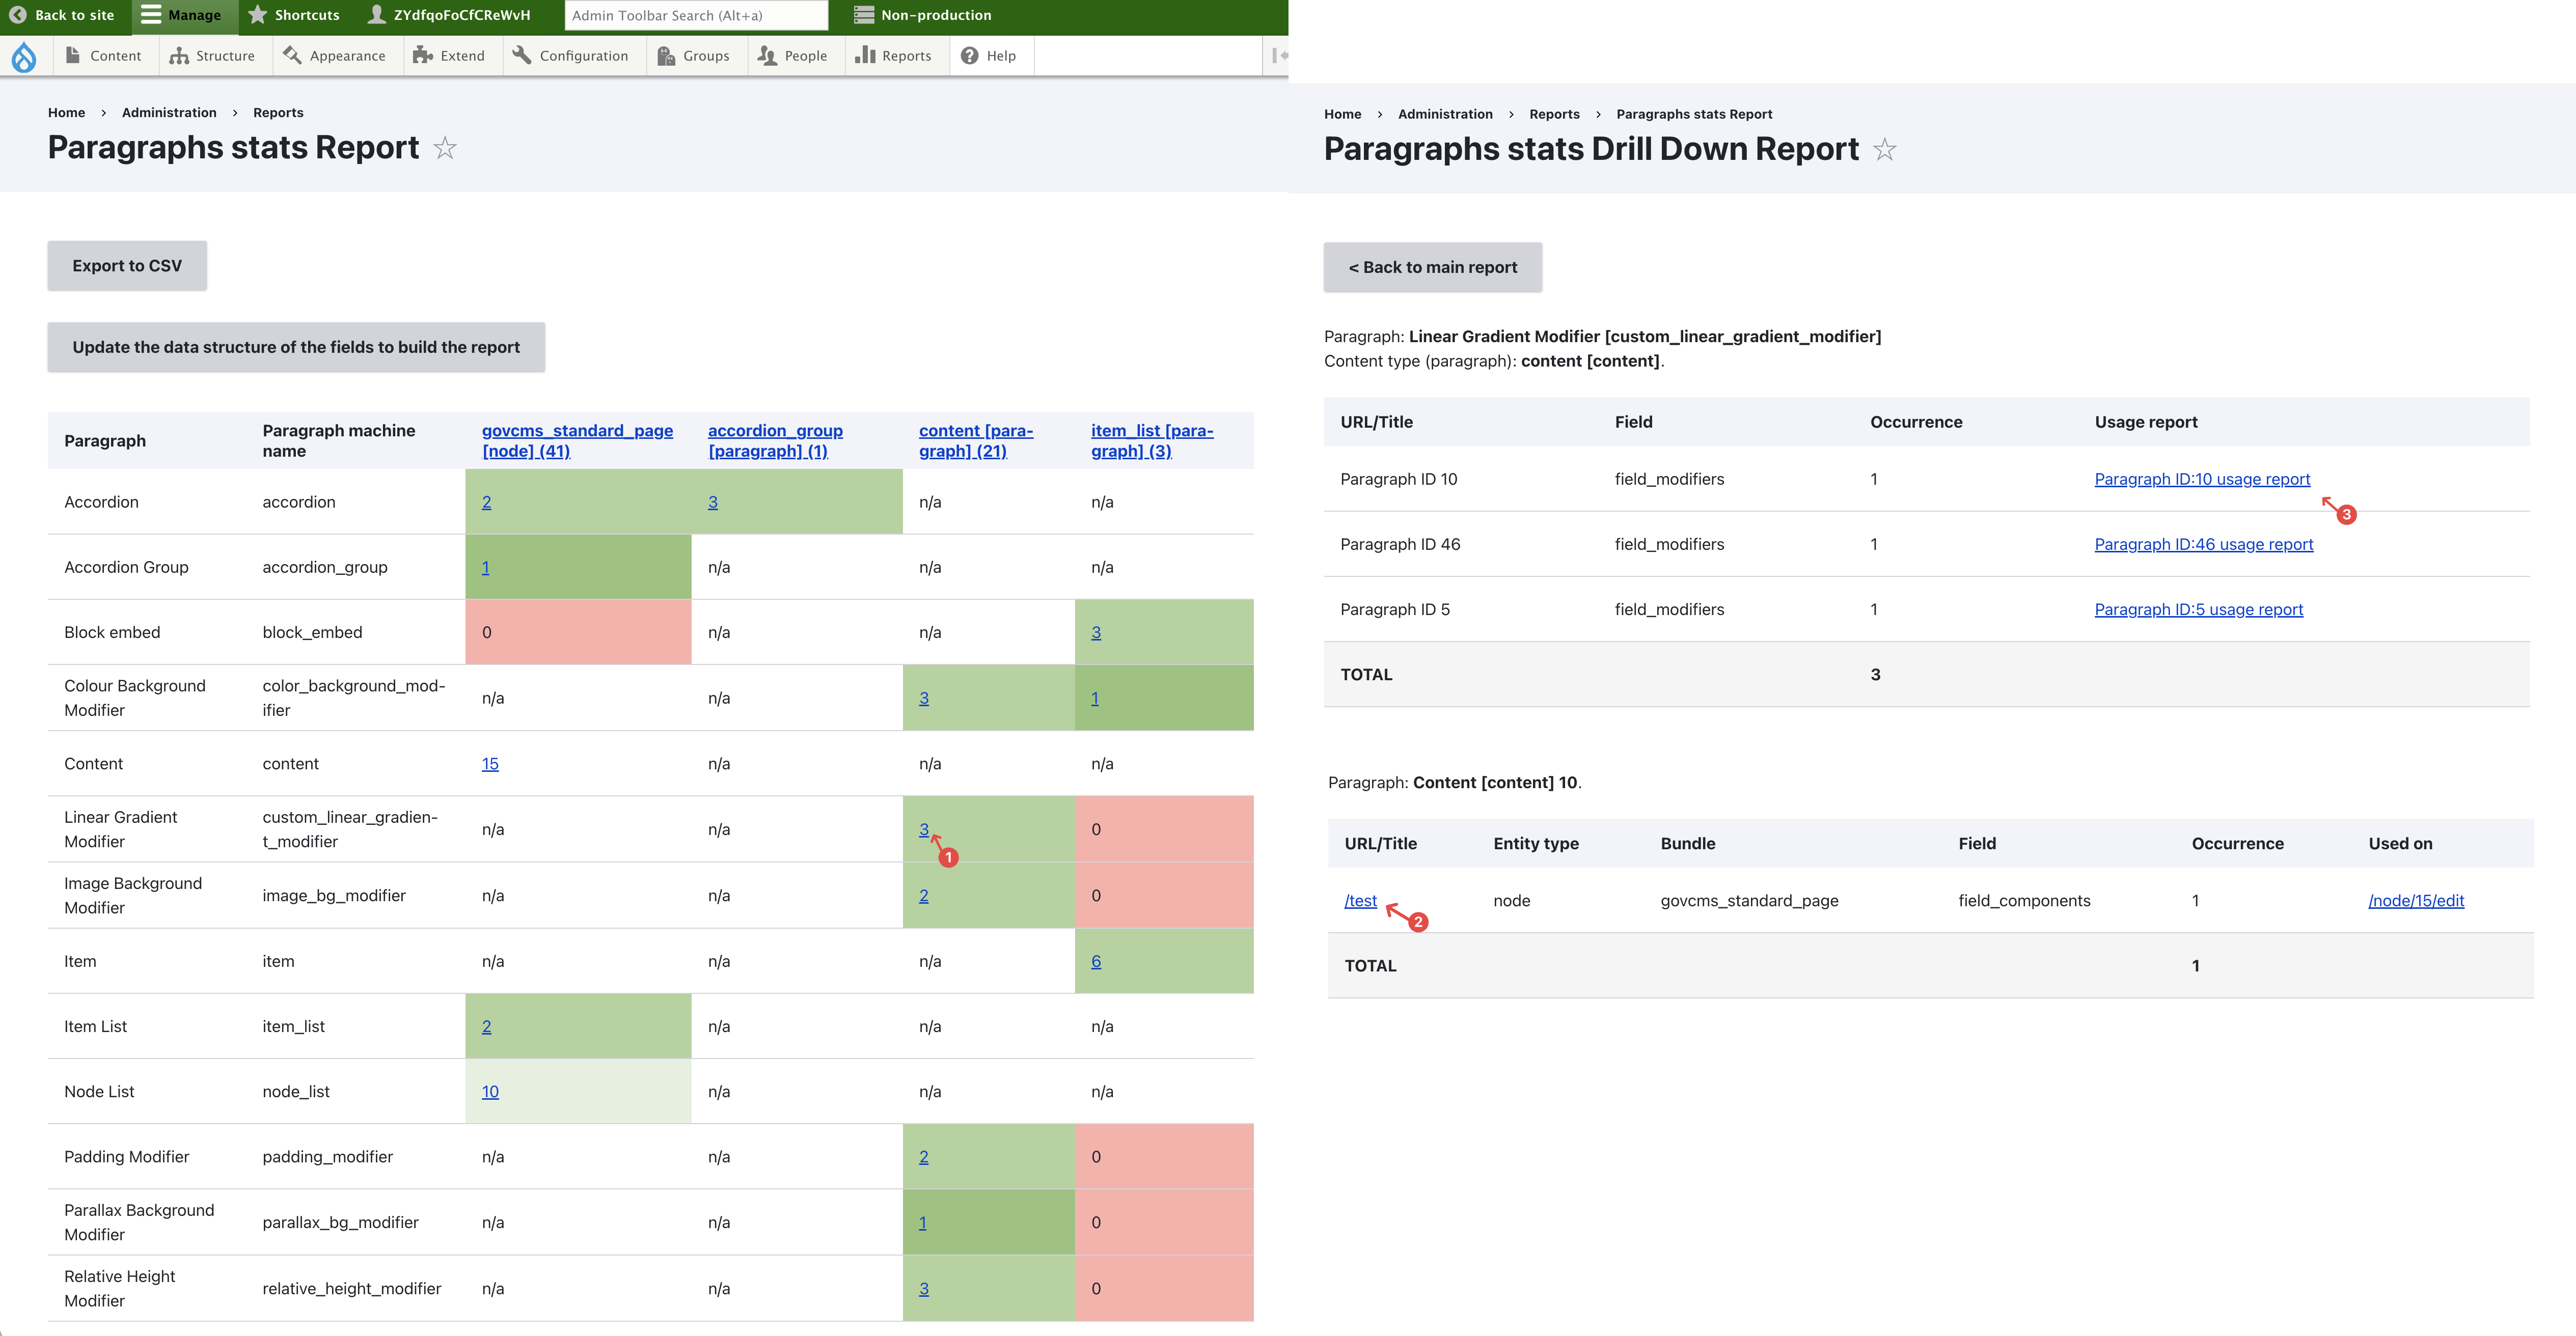The width and height of the screenshot is (2576, 1336).
Task: Open the Structure menu item
Action: [x=212, y=56]
